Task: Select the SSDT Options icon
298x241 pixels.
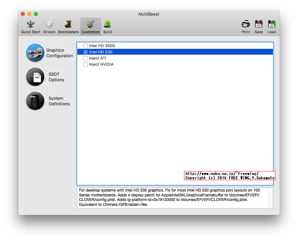Action: 35,77
